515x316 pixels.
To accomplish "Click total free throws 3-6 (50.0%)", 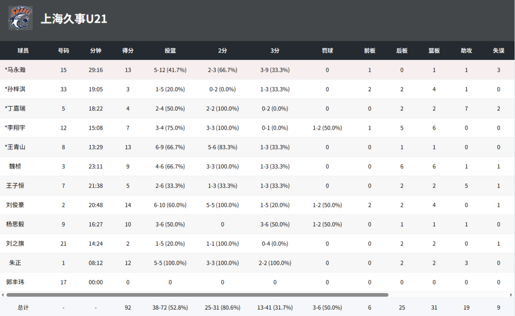I will [327, 308].
